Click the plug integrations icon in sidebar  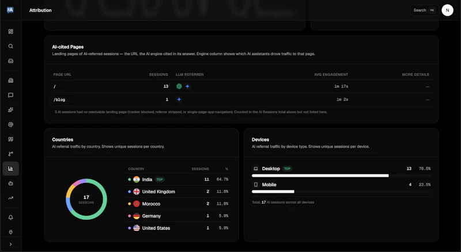point(10,232)
